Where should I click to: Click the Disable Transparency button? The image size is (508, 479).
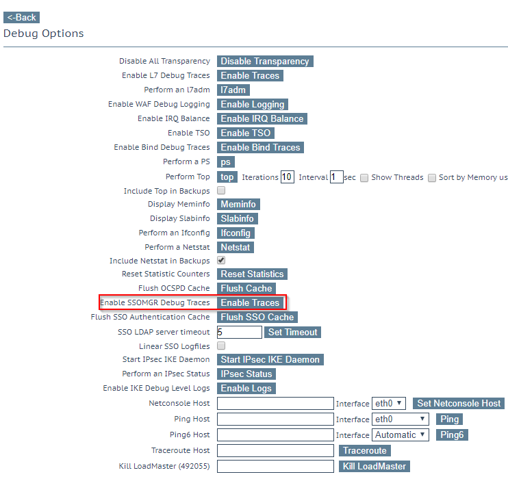[x=265, y=61]
